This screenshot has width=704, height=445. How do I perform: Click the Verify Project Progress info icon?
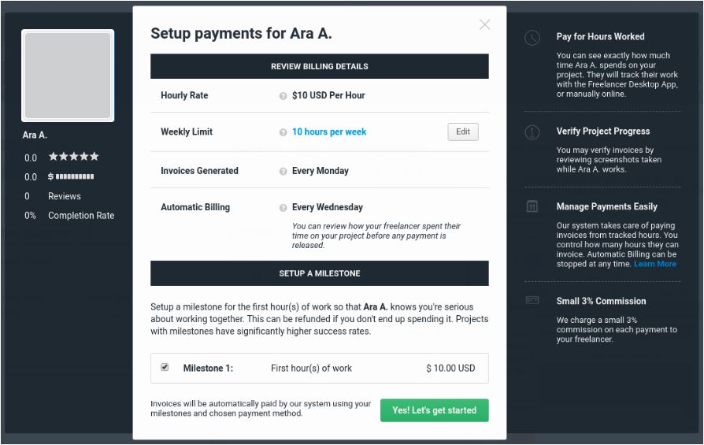533,132
